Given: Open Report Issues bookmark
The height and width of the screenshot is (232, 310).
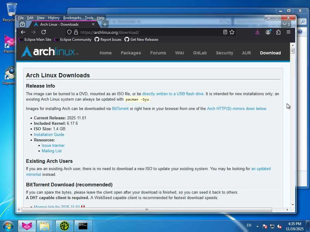Looking at the screenshot, I should tap(108, 40).
